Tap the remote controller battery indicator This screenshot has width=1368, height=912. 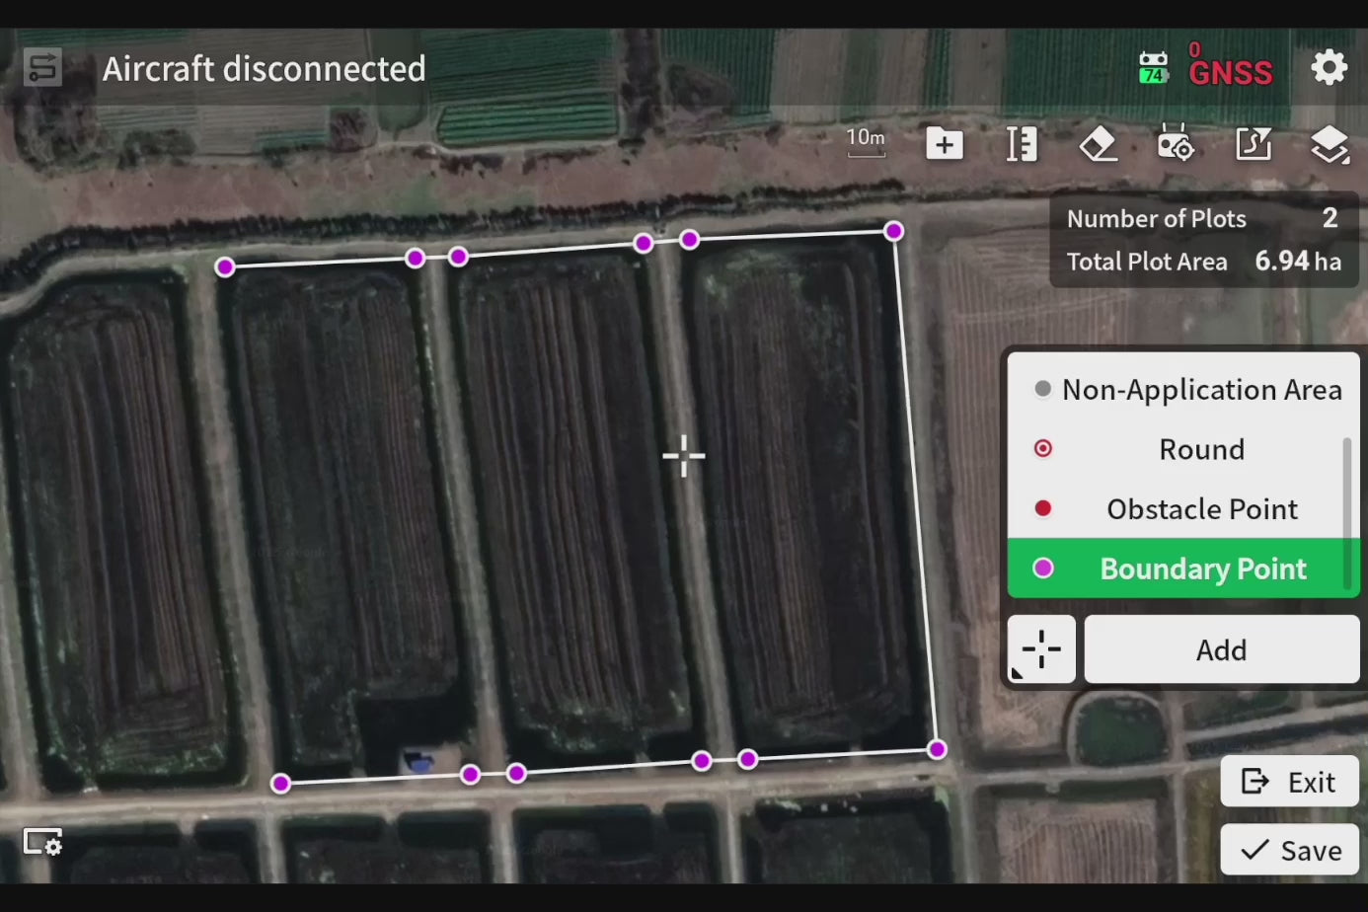tap(1153, 68)
